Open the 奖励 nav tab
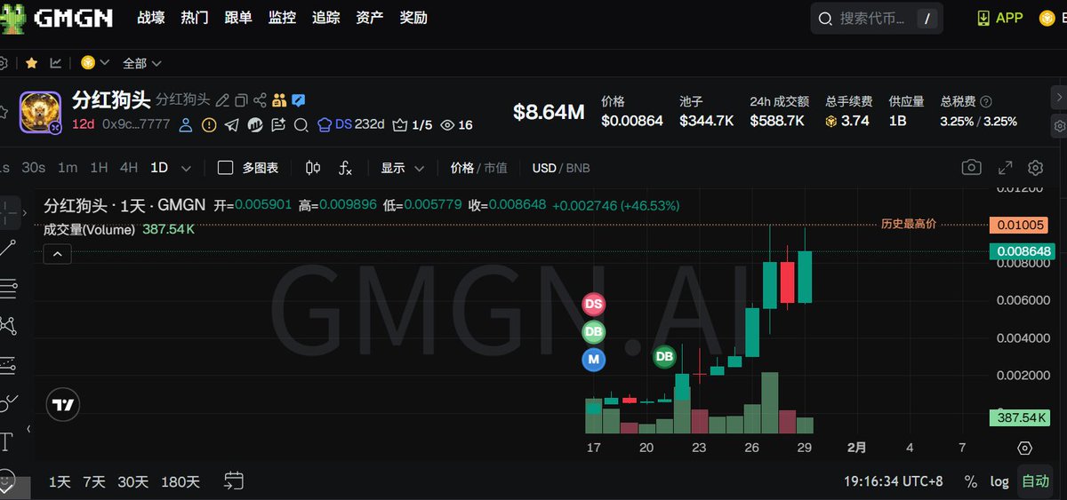1067x500 pixels. tap(413, 18)
